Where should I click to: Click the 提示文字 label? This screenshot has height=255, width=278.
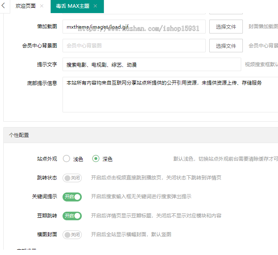click(47, 64)
